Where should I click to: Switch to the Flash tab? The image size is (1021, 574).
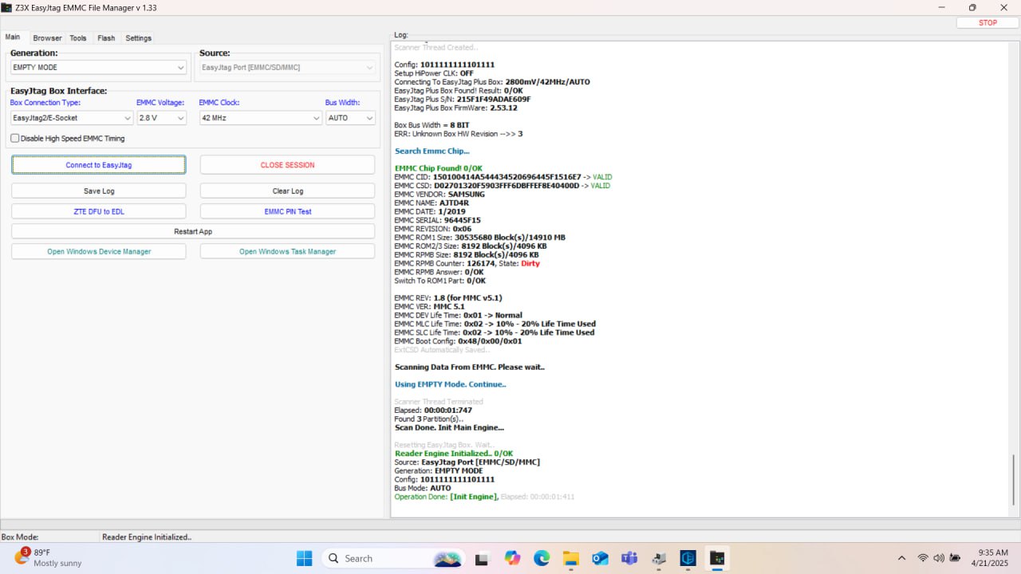point(106,38)
